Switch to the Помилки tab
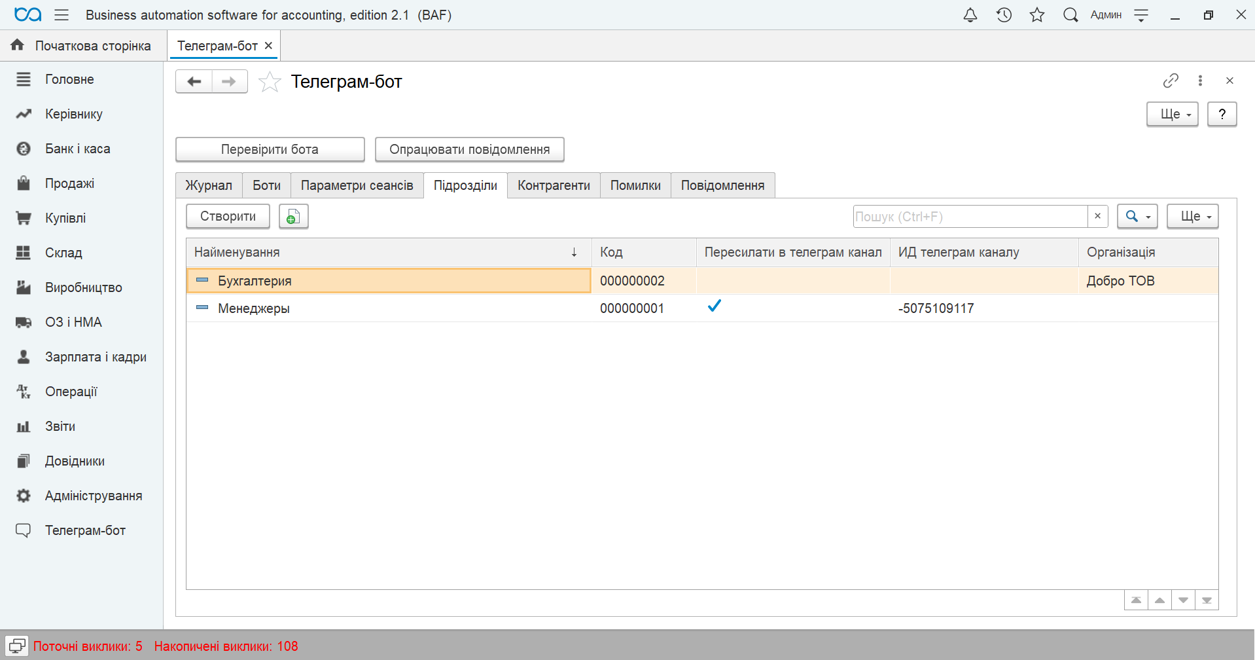 point(635,185)
